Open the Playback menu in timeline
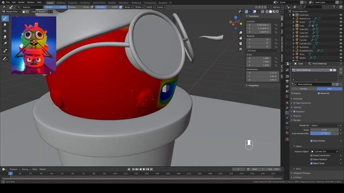Viewport: 344px width, 193px height. 15,169
